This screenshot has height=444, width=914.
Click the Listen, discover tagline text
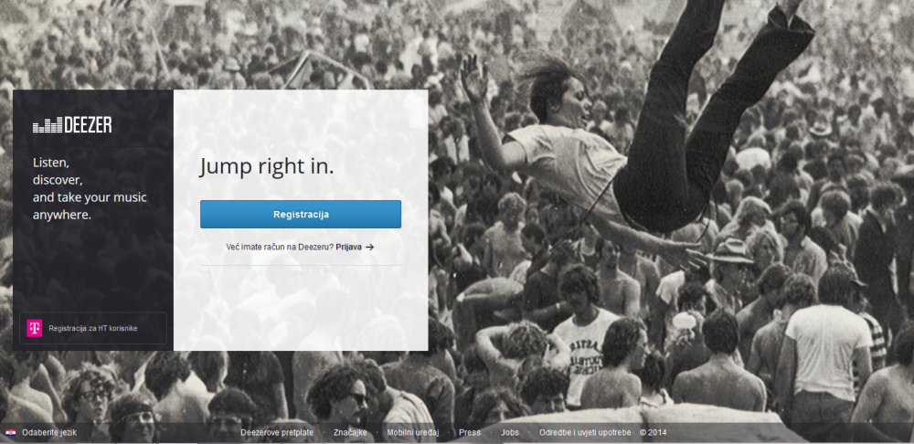90,188
